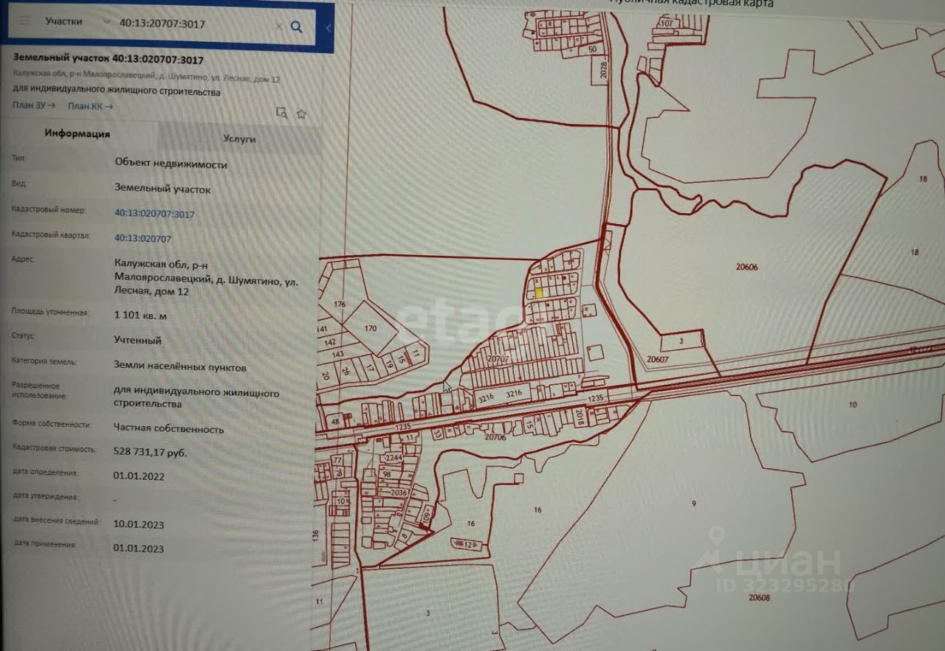
Task: Click map quarter label 20608
Action: click(x=759, y=598)
